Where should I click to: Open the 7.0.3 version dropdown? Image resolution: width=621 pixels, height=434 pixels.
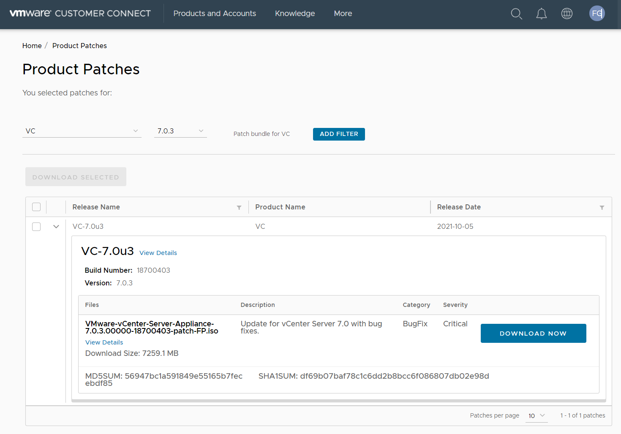pos(180,131)
